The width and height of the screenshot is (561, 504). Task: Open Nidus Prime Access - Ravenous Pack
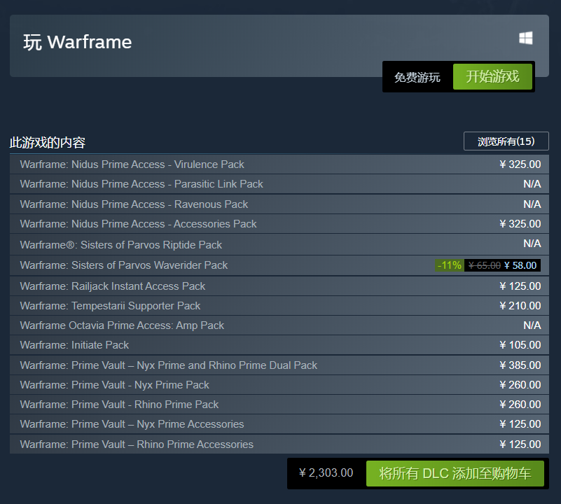279,204
